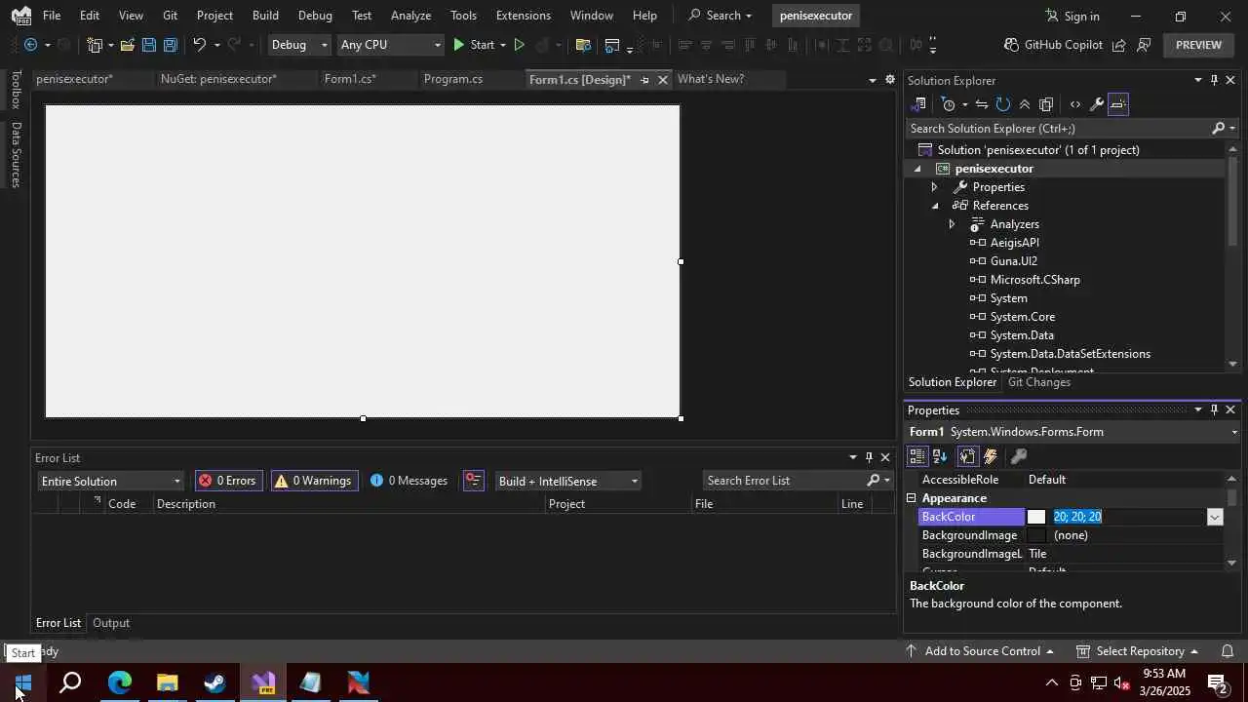Click the GitHub Copilot icon
Viewport: 1248px width, 702px height.
click(x=1011, y=45)
